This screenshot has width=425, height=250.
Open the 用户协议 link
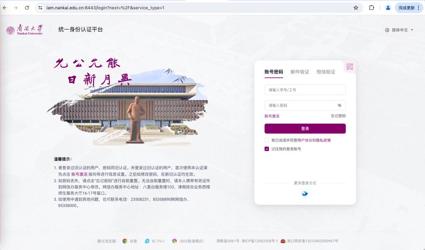pyautogui.click(x=305, y=140)
